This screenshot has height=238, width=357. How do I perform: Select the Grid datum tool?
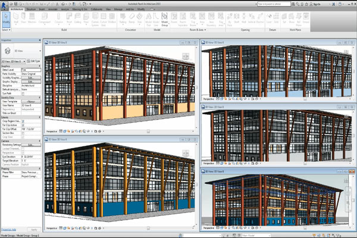pyautogui.click(x=276, y=18)
